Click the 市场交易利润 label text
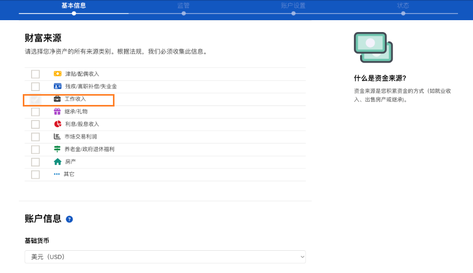 pyautogui.click(x=80, y=136)
